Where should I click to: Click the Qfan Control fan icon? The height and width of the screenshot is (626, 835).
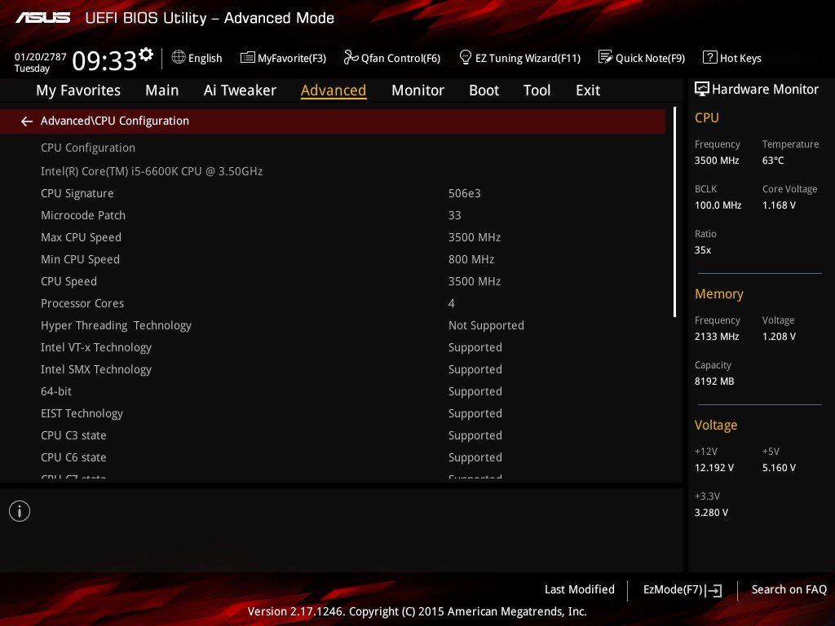coord(351,57)
